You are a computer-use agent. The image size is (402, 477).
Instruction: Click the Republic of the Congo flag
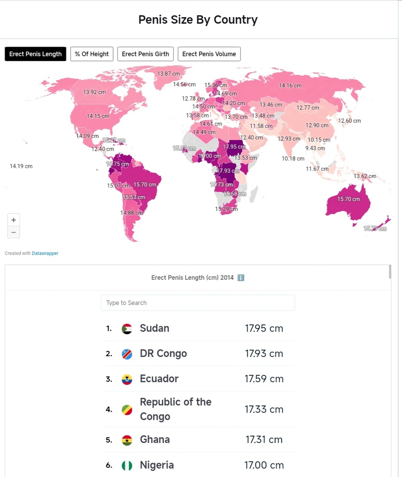click(x=127, y=409)
